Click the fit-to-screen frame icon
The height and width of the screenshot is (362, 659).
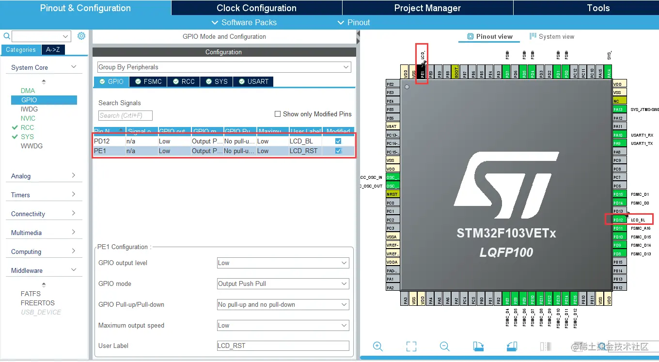click(x=411, y=346)
